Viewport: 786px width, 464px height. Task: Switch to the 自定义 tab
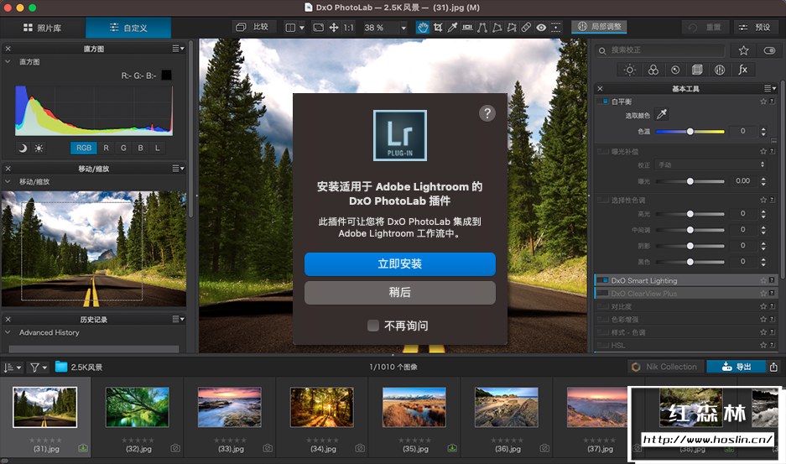click(x=128, y=28)
